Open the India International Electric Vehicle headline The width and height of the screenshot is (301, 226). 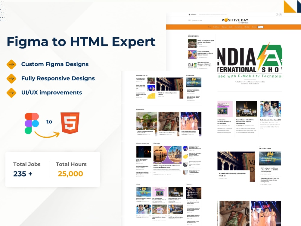pos(250,83)
